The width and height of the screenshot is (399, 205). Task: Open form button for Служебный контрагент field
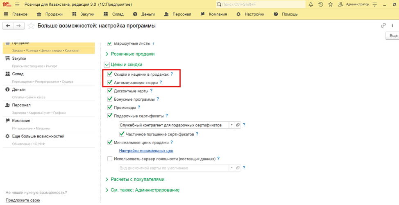pyautogui.click(x=238, y=125)
